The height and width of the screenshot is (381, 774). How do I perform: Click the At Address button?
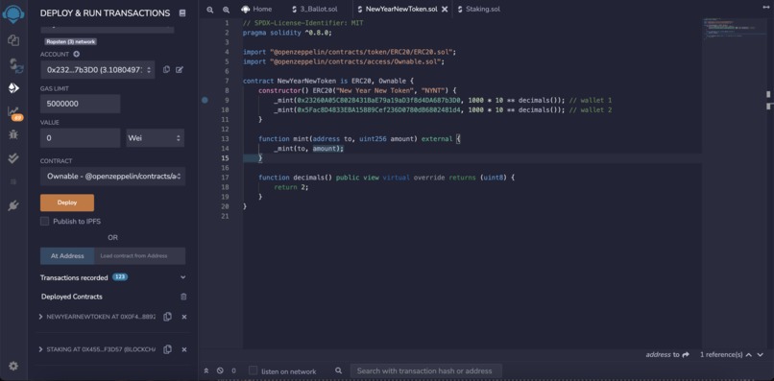[66, 255]
